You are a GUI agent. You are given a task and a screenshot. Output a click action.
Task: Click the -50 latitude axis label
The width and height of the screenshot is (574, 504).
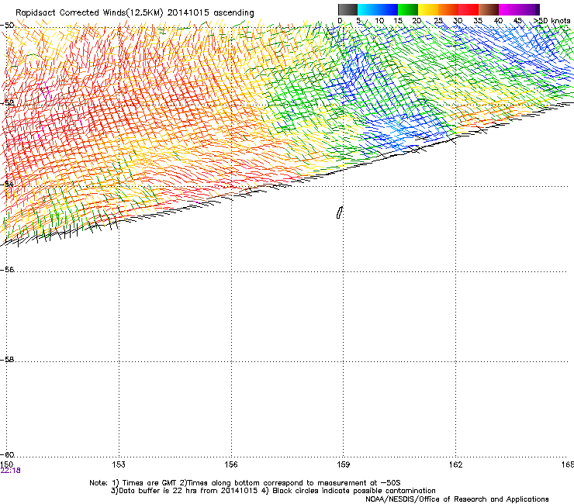tap(7, 26)
